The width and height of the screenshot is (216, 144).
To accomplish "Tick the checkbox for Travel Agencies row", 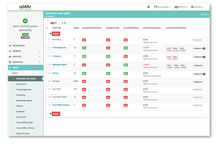I will pyautogui.click(x=48, y=48).
